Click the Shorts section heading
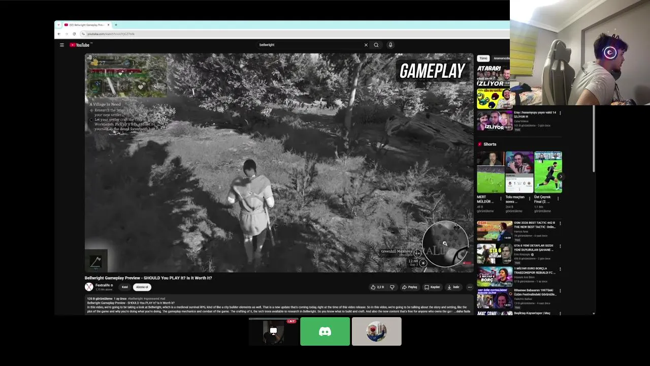Image resolution: width=650 pixels, height=366 pixels. pyautogui.click(x=490, y=144)
